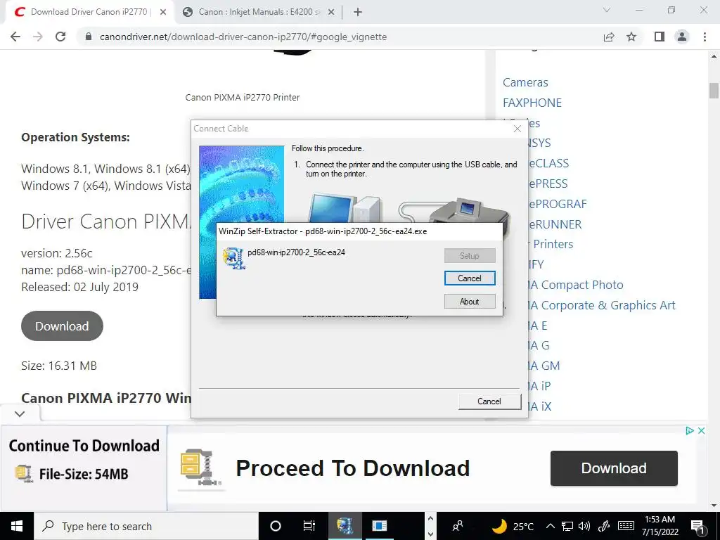
Task: Close the Canon Inkjet Manuals tab
Action: tap(331, 12)
